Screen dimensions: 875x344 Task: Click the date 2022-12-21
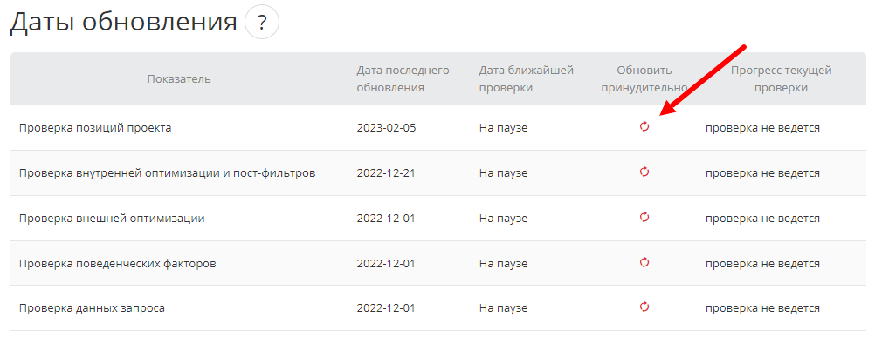pos(386,173)
